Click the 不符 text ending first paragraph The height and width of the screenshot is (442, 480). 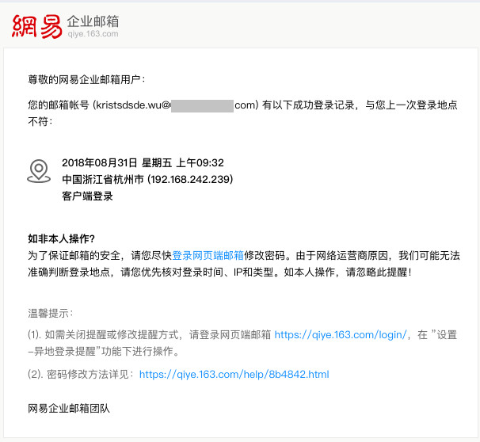[38, 123]
